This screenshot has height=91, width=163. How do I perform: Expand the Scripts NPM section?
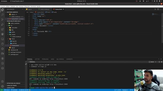(15, 88)
